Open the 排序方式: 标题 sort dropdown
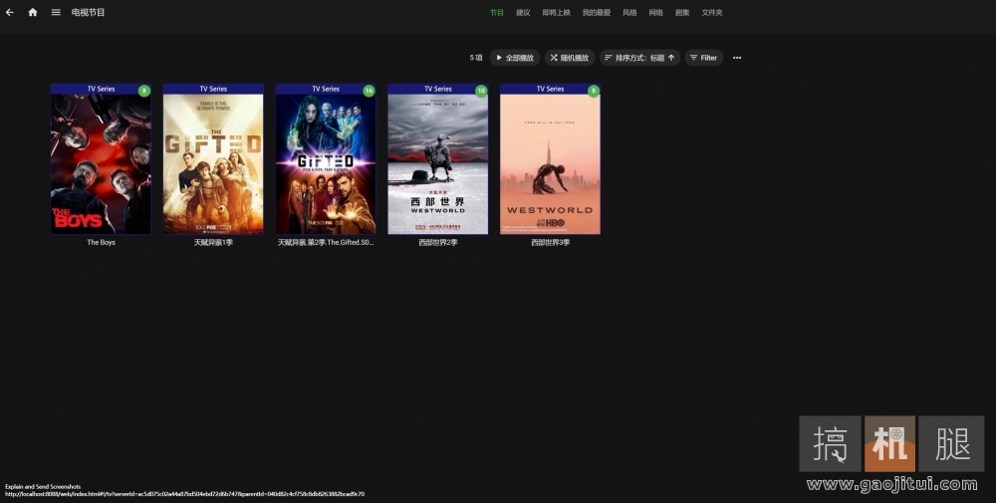The height and width of the screenshot is (503, 996). (639, 58)
